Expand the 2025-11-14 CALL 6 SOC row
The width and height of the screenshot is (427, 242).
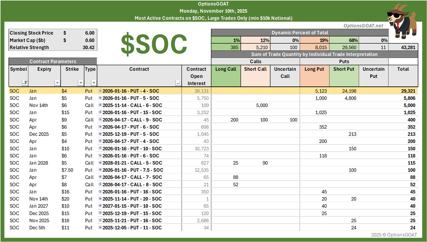100,105
